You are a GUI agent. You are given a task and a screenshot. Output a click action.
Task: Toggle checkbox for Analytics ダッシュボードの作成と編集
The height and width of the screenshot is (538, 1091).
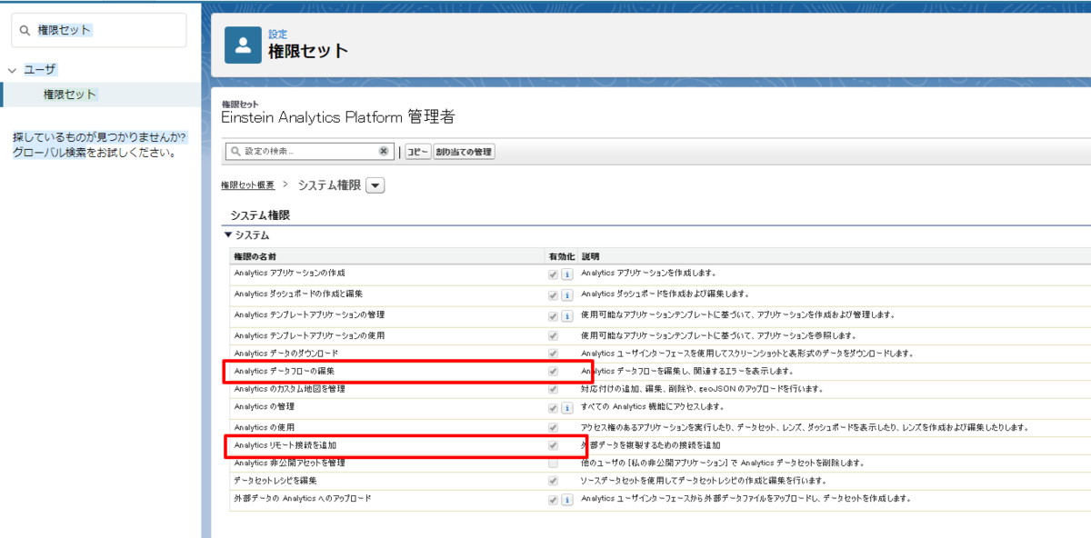tap(553, 295)
